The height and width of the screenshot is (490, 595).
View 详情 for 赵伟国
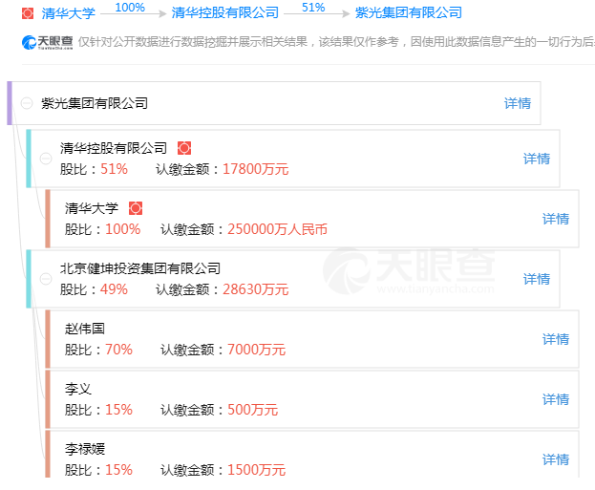pos(556,339)
